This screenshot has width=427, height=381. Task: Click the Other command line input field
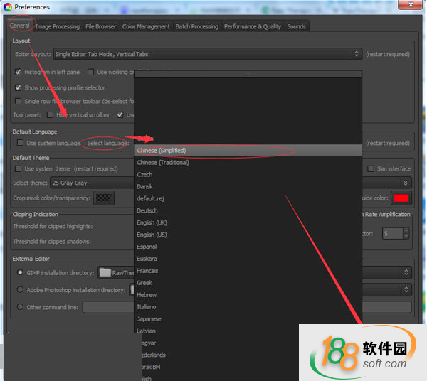[108, 307]
